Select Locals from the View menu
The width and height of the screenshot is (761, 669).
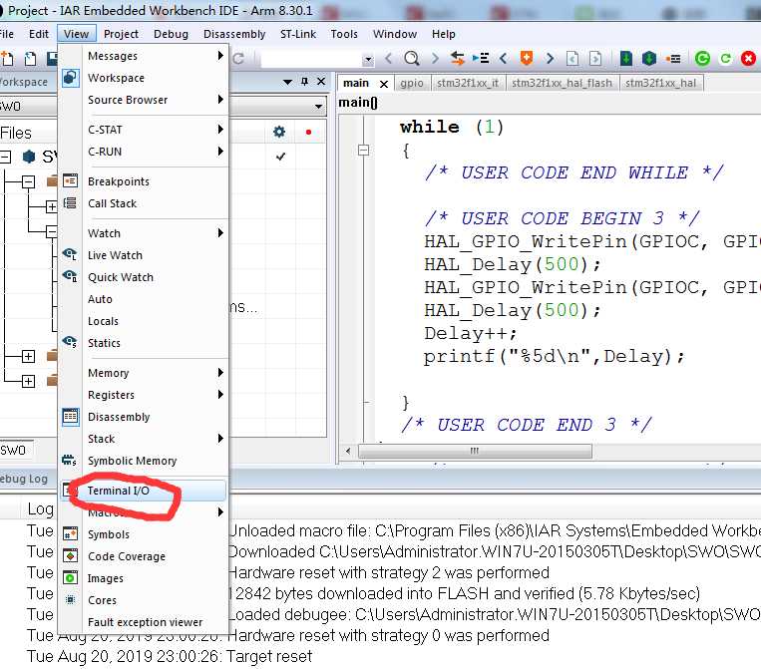pos(144,321)
